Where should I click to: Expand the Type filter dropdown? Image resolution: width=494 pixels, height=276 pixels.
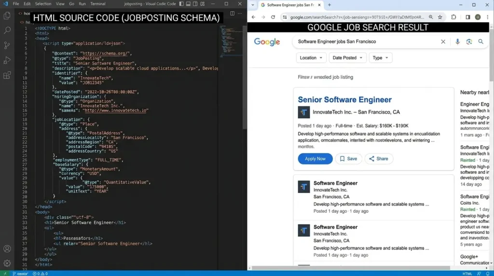pos(381,58)
